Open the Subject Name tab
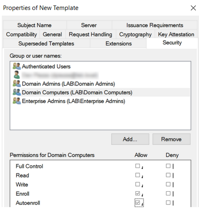Viewport: 199px width, 208px height. (x=35, y=25)
